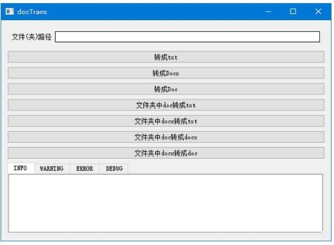The image size is (334, 245).
Task: Run 文件夹中doc转成txt conversion
Action: 166,105
